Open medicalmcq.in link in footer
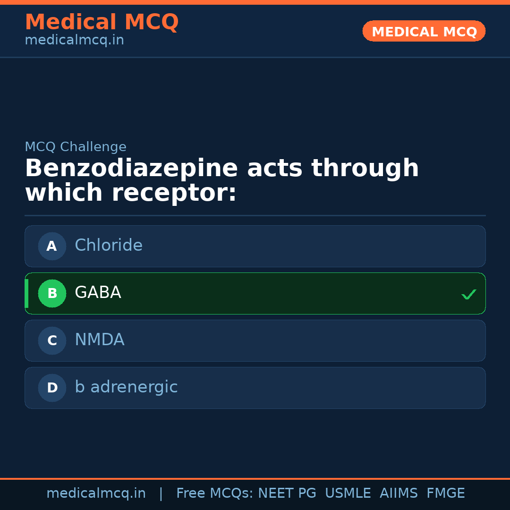 (x=96, y=493)
